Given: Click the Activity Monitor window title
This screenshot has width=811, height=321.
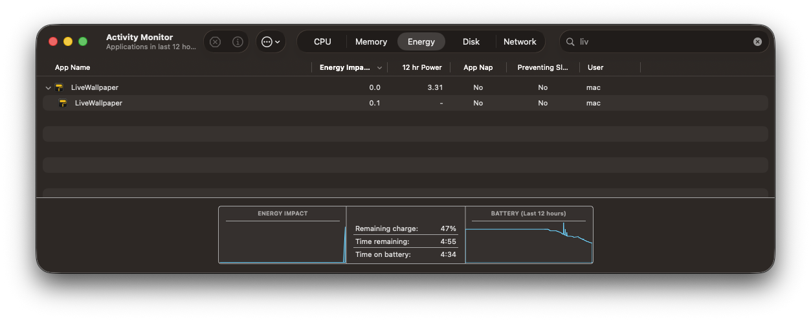Looking at the screenshot, I should click(x=139, y=37).
